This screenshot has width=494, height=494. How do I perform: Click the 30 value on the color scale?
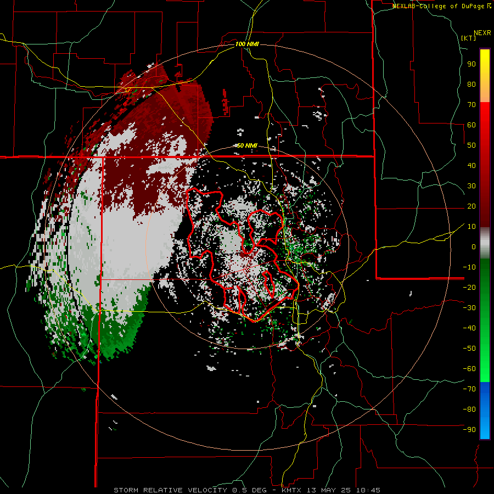pyautogui.click(x=471, y=186)
